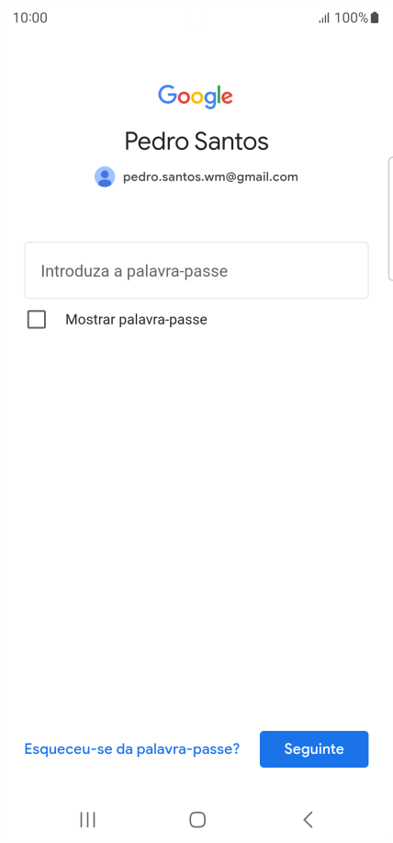
Task: Tap the blue account avatar icon
Action: (105, 177)
